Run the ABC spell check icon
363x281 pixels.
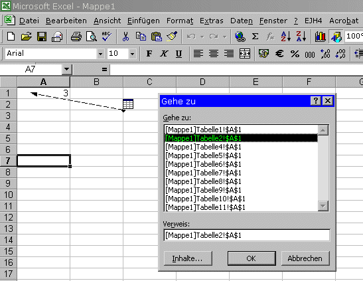point(106,37)
